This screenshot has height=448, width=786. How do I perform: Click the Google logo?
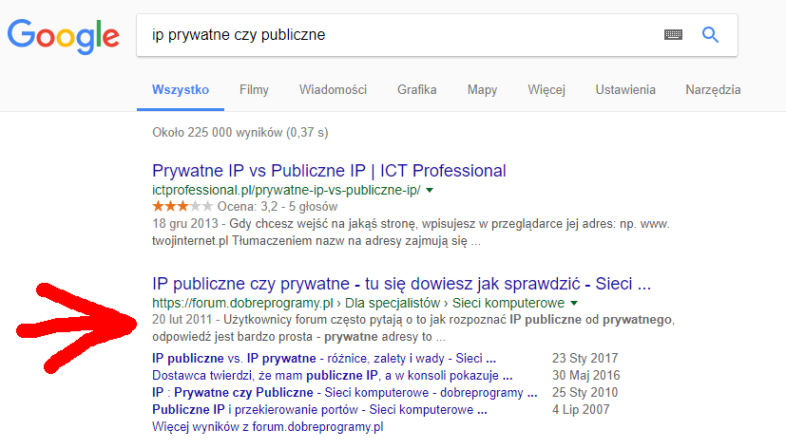pos(64,36)
